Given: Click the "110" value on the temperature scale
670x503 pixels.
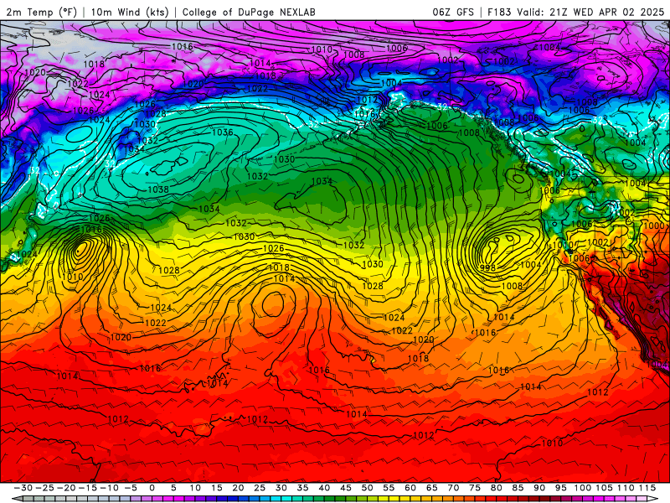Looking at the screenshot, I should point(626,488).
